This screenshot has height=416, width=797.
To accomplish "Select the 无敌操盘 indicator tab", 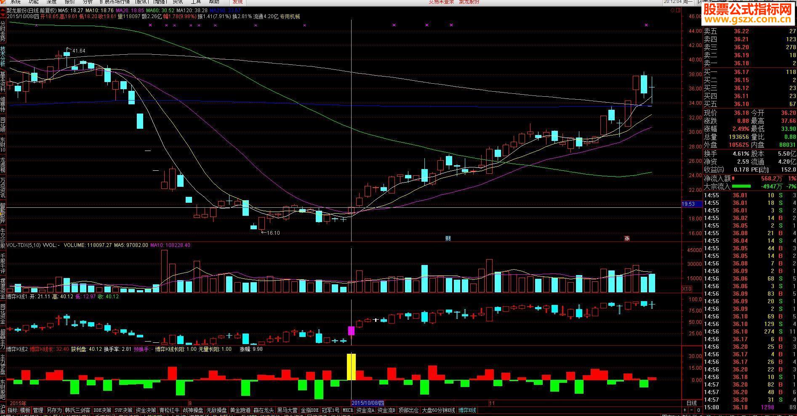I will (216, 410).
